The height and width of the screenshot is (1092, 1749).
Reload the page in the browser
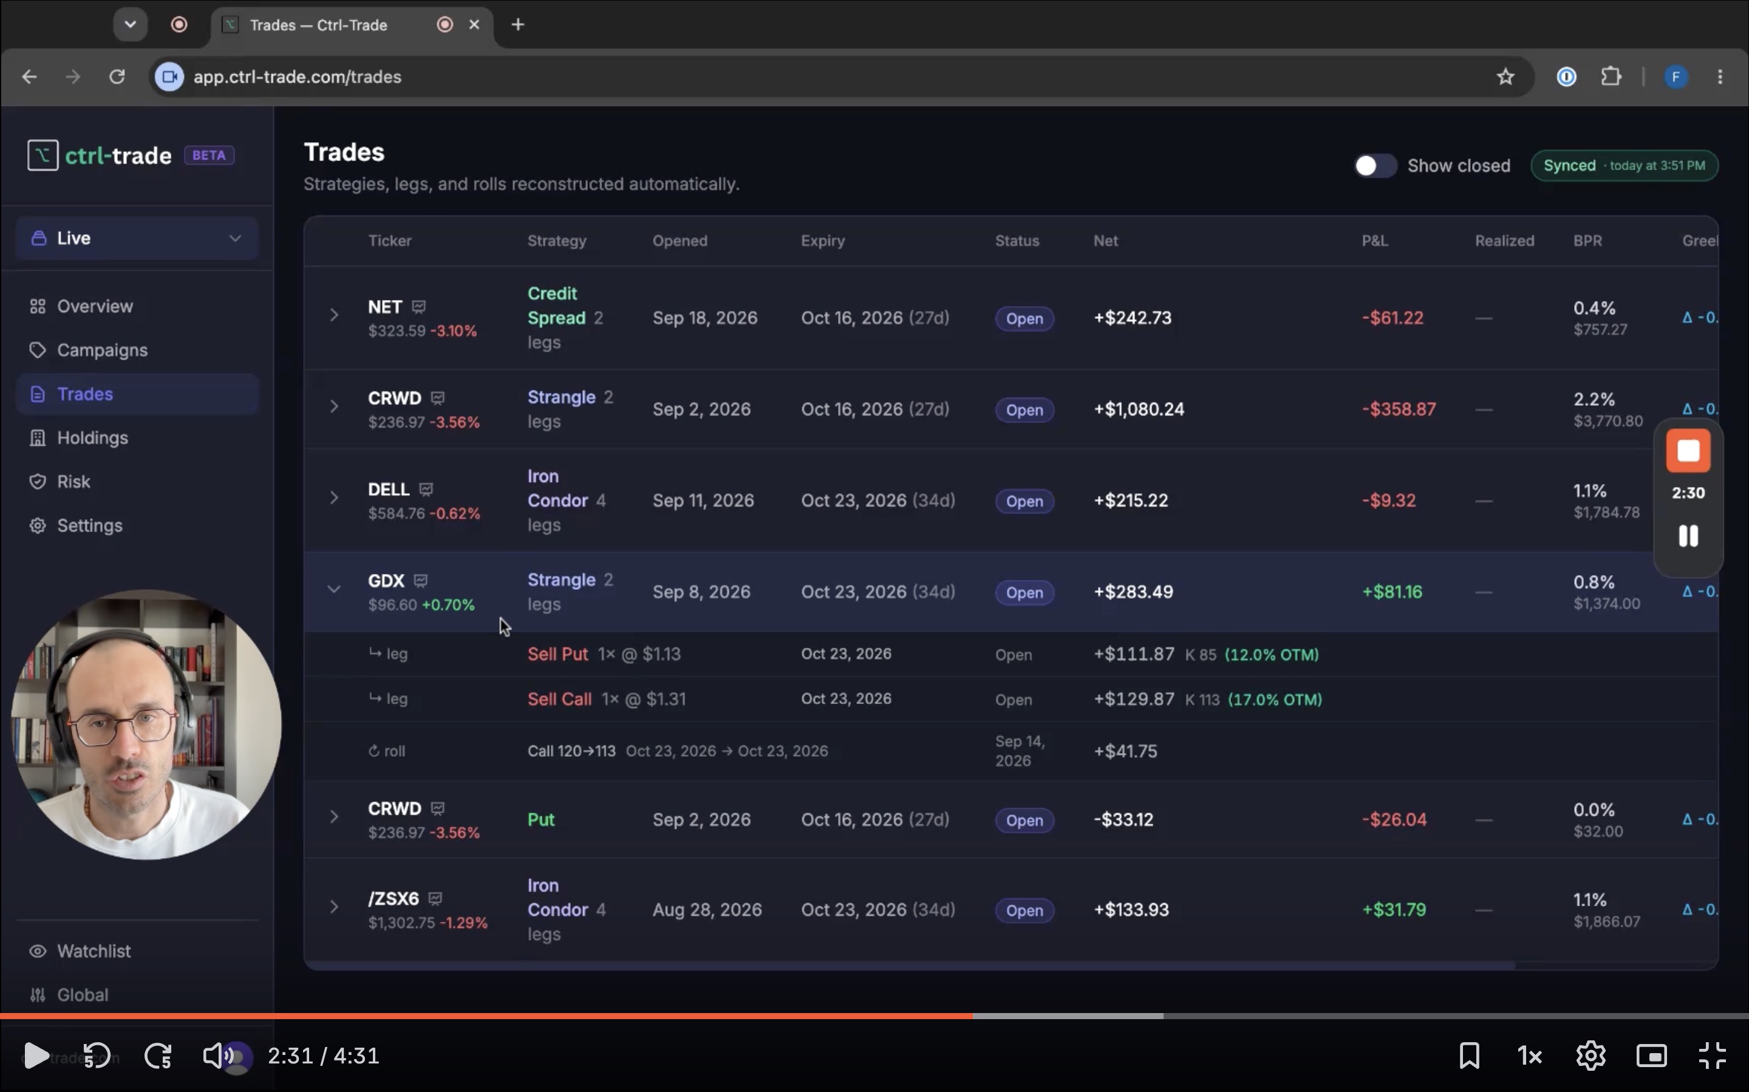click(117, 77)
